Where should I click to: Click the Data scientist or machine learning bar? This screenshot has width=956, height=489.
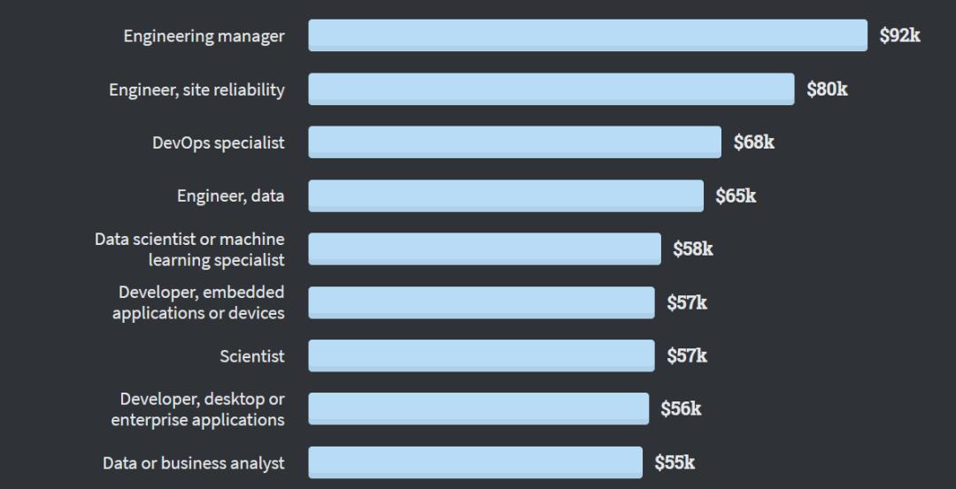(x=484, y=248)
